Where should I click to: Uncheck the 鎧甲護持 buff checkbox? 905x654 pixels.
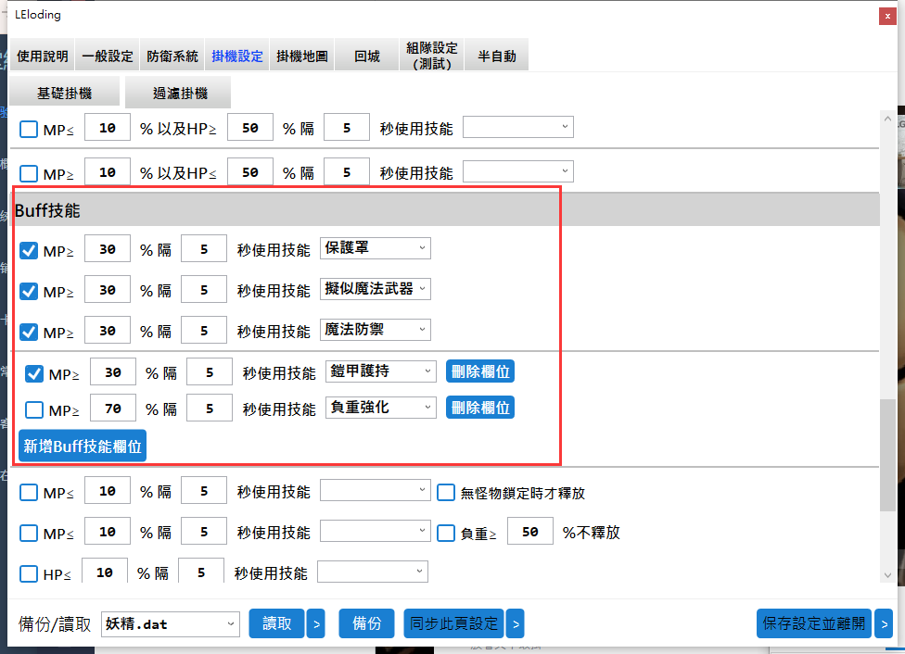(34, 373)
